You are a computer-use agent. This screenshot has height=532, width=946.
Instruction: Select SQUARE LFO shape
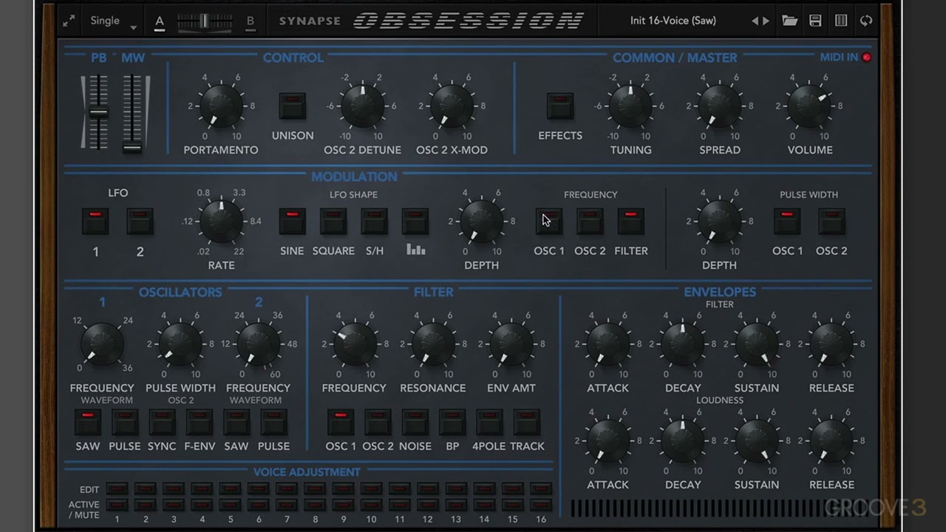[x=333, y=221]
